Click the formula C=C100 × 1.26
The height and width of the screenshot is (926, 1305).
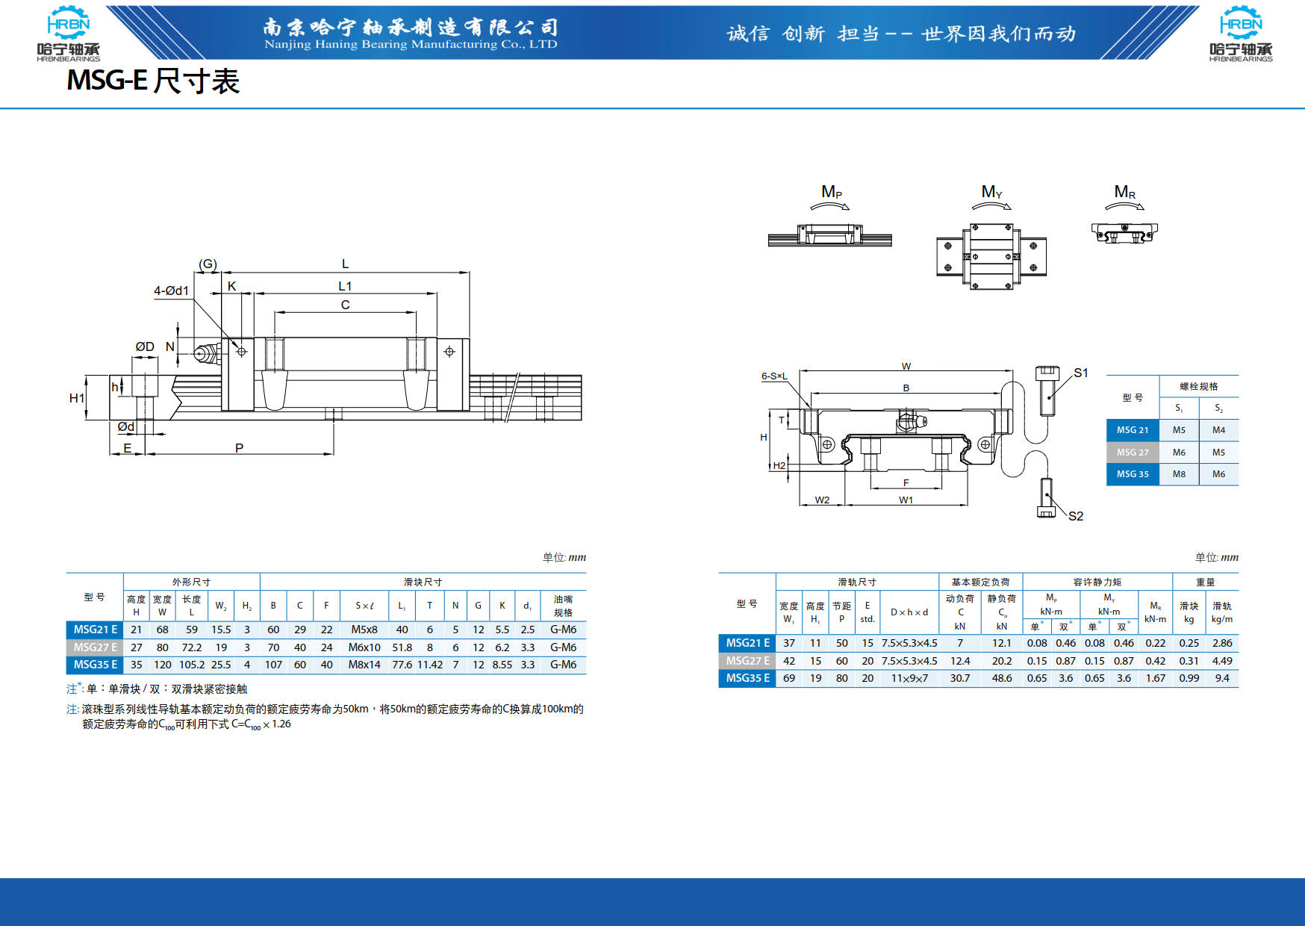tap(261, 724)
